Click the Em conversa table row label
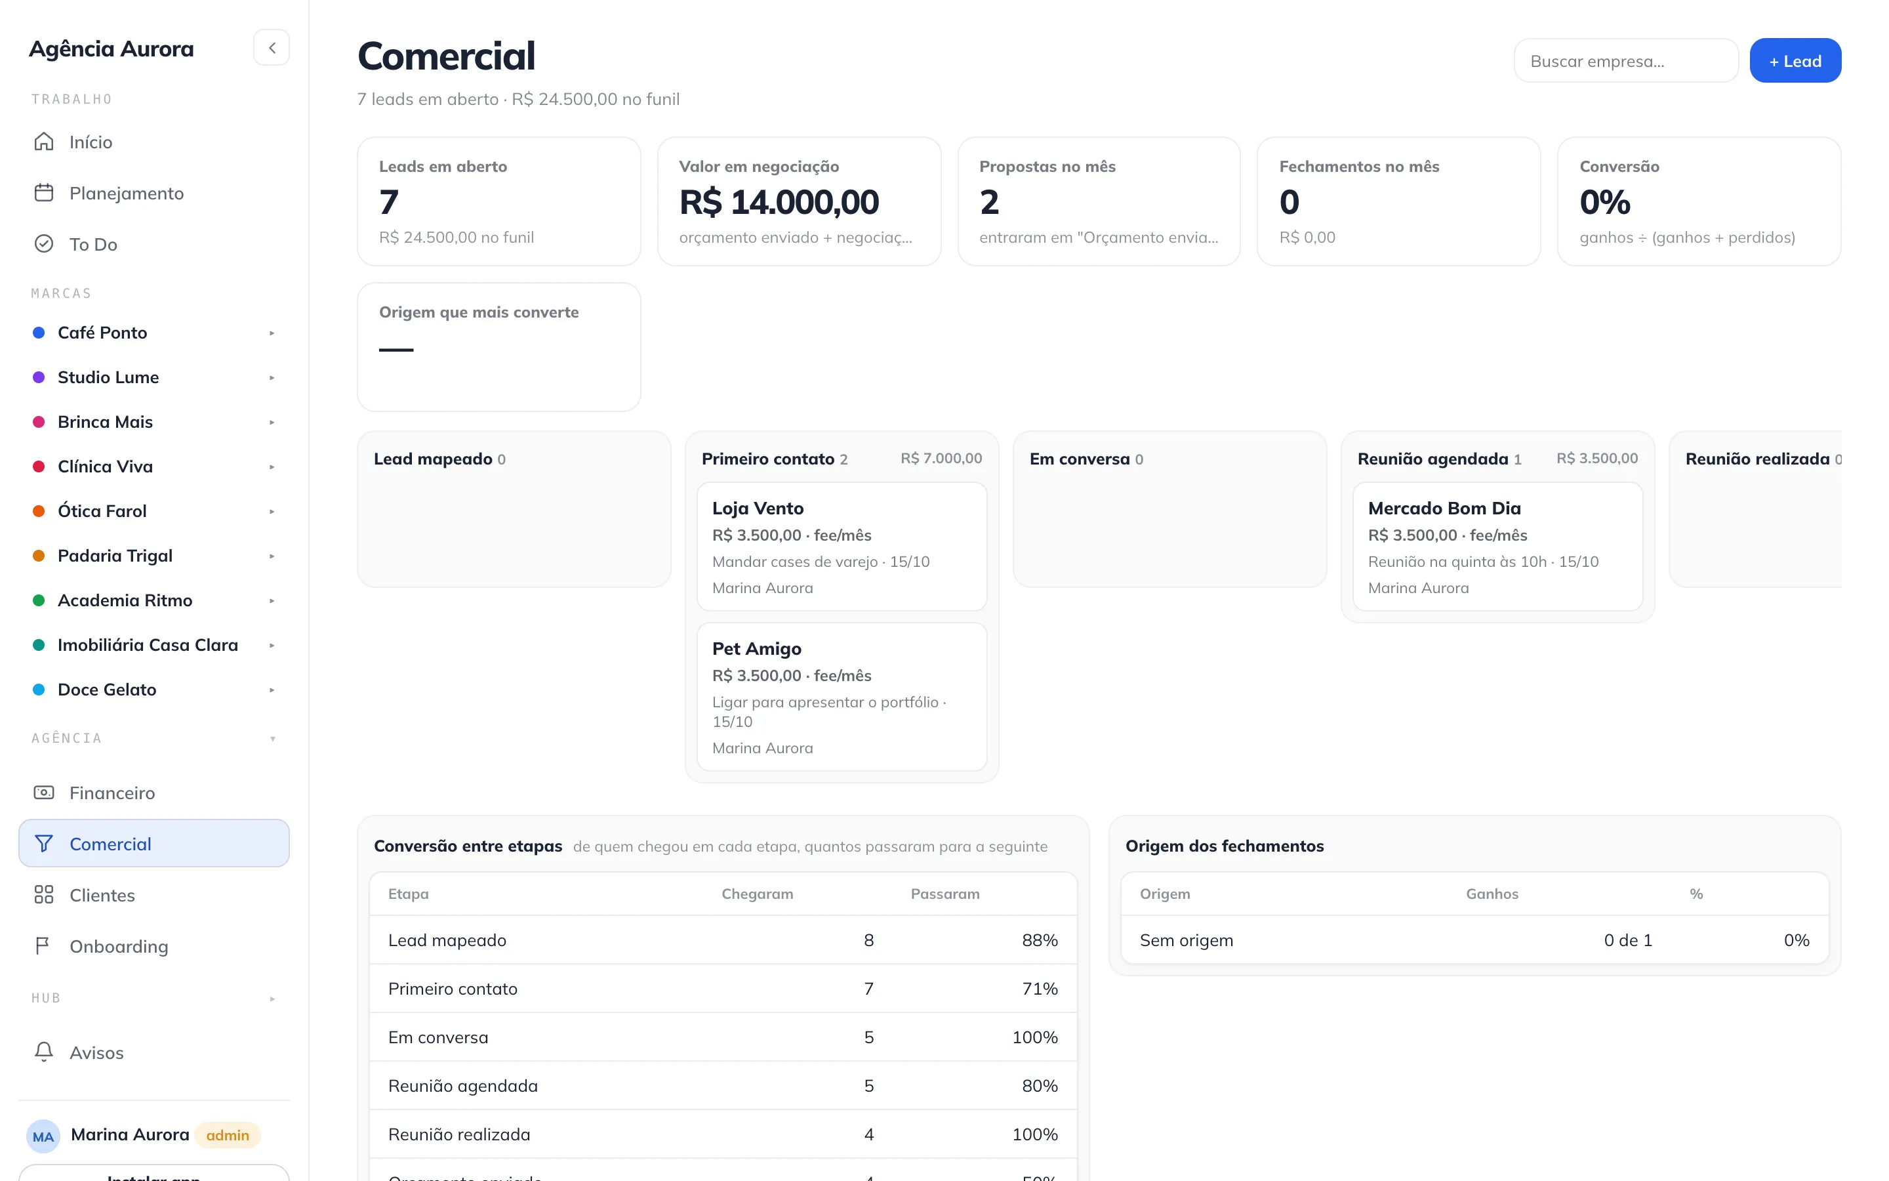1889x1181 pixels. [438, 1037]
